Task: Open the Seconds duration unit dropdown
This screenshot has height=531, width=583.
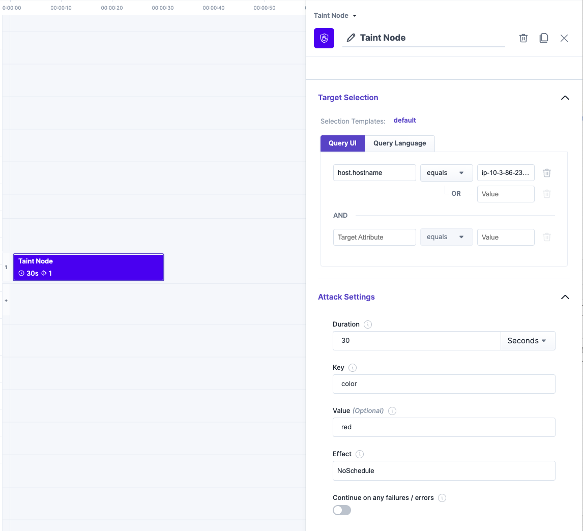Action: pos(528,341)
